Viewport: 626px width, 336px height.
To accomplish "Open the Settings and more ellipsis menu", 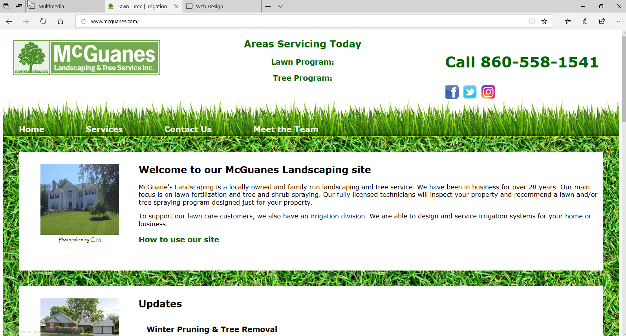I will pyautogui.click(x=619, y=21).
